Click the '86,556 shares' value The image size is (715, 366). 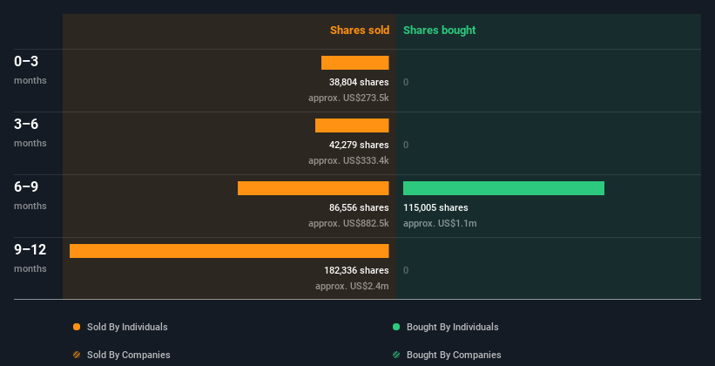pos(359,207)
